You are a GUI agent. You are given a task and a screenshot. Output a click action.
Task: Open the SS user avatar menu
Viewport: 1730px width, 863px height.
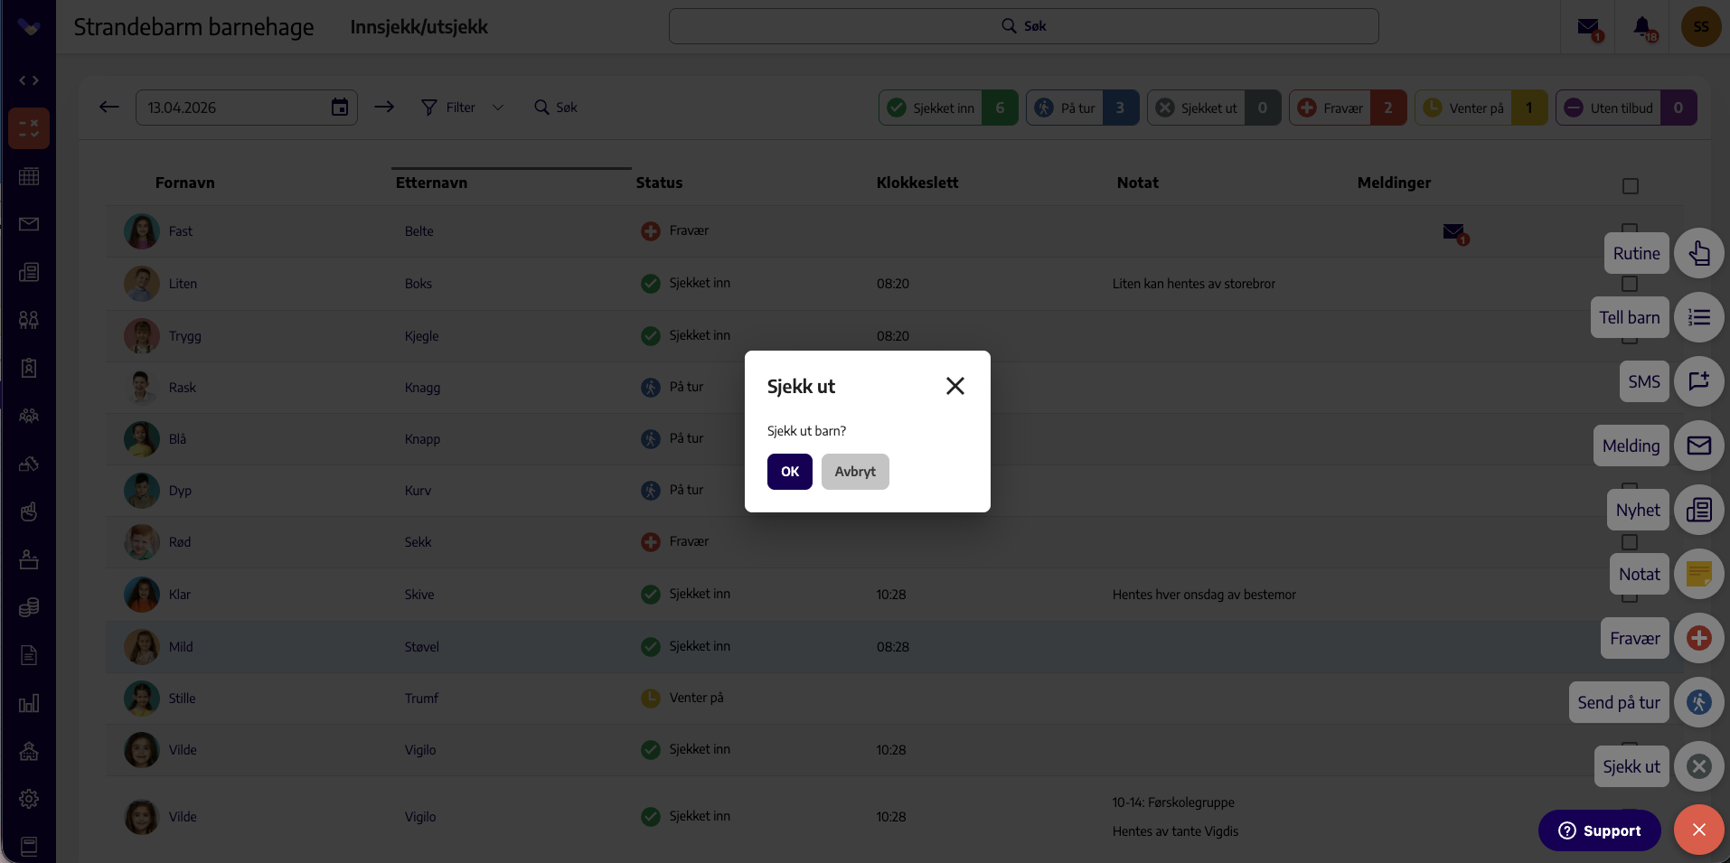click(x=1701, y=27)
